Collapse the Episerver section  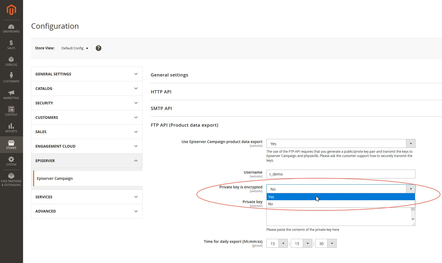87,161
